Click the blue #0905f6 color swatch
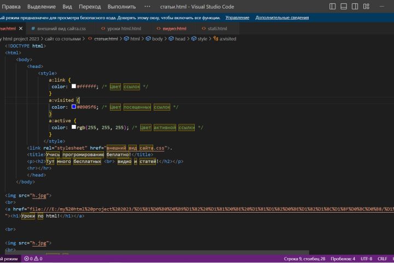 tap(73, 107)
